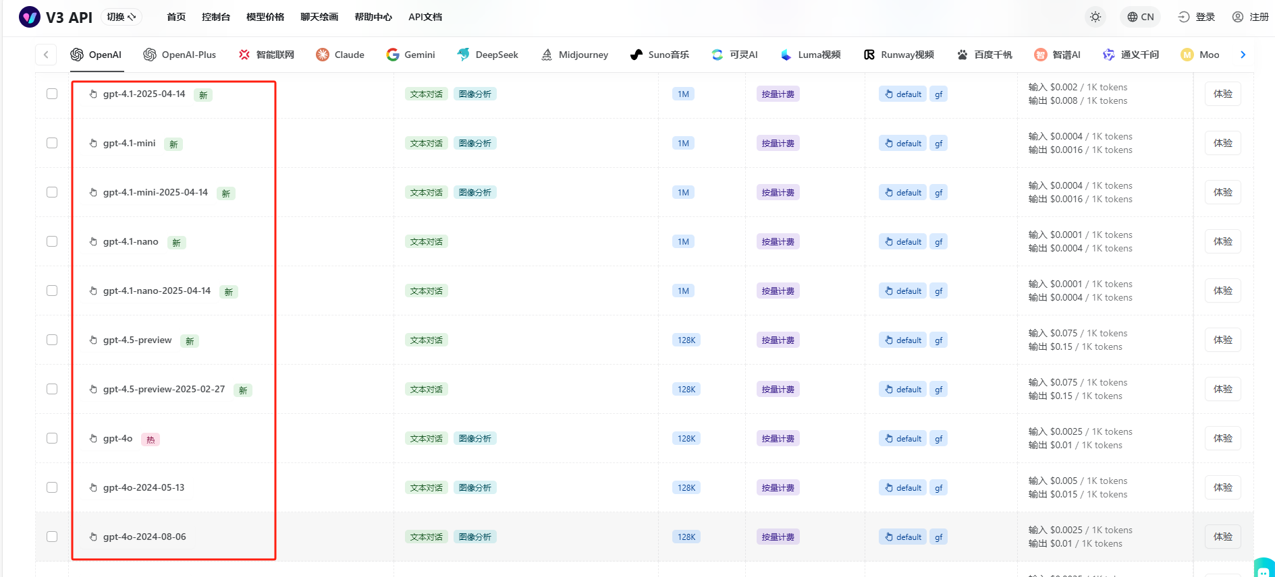Switch to the Suno音乐 tab

pos(659,55)
